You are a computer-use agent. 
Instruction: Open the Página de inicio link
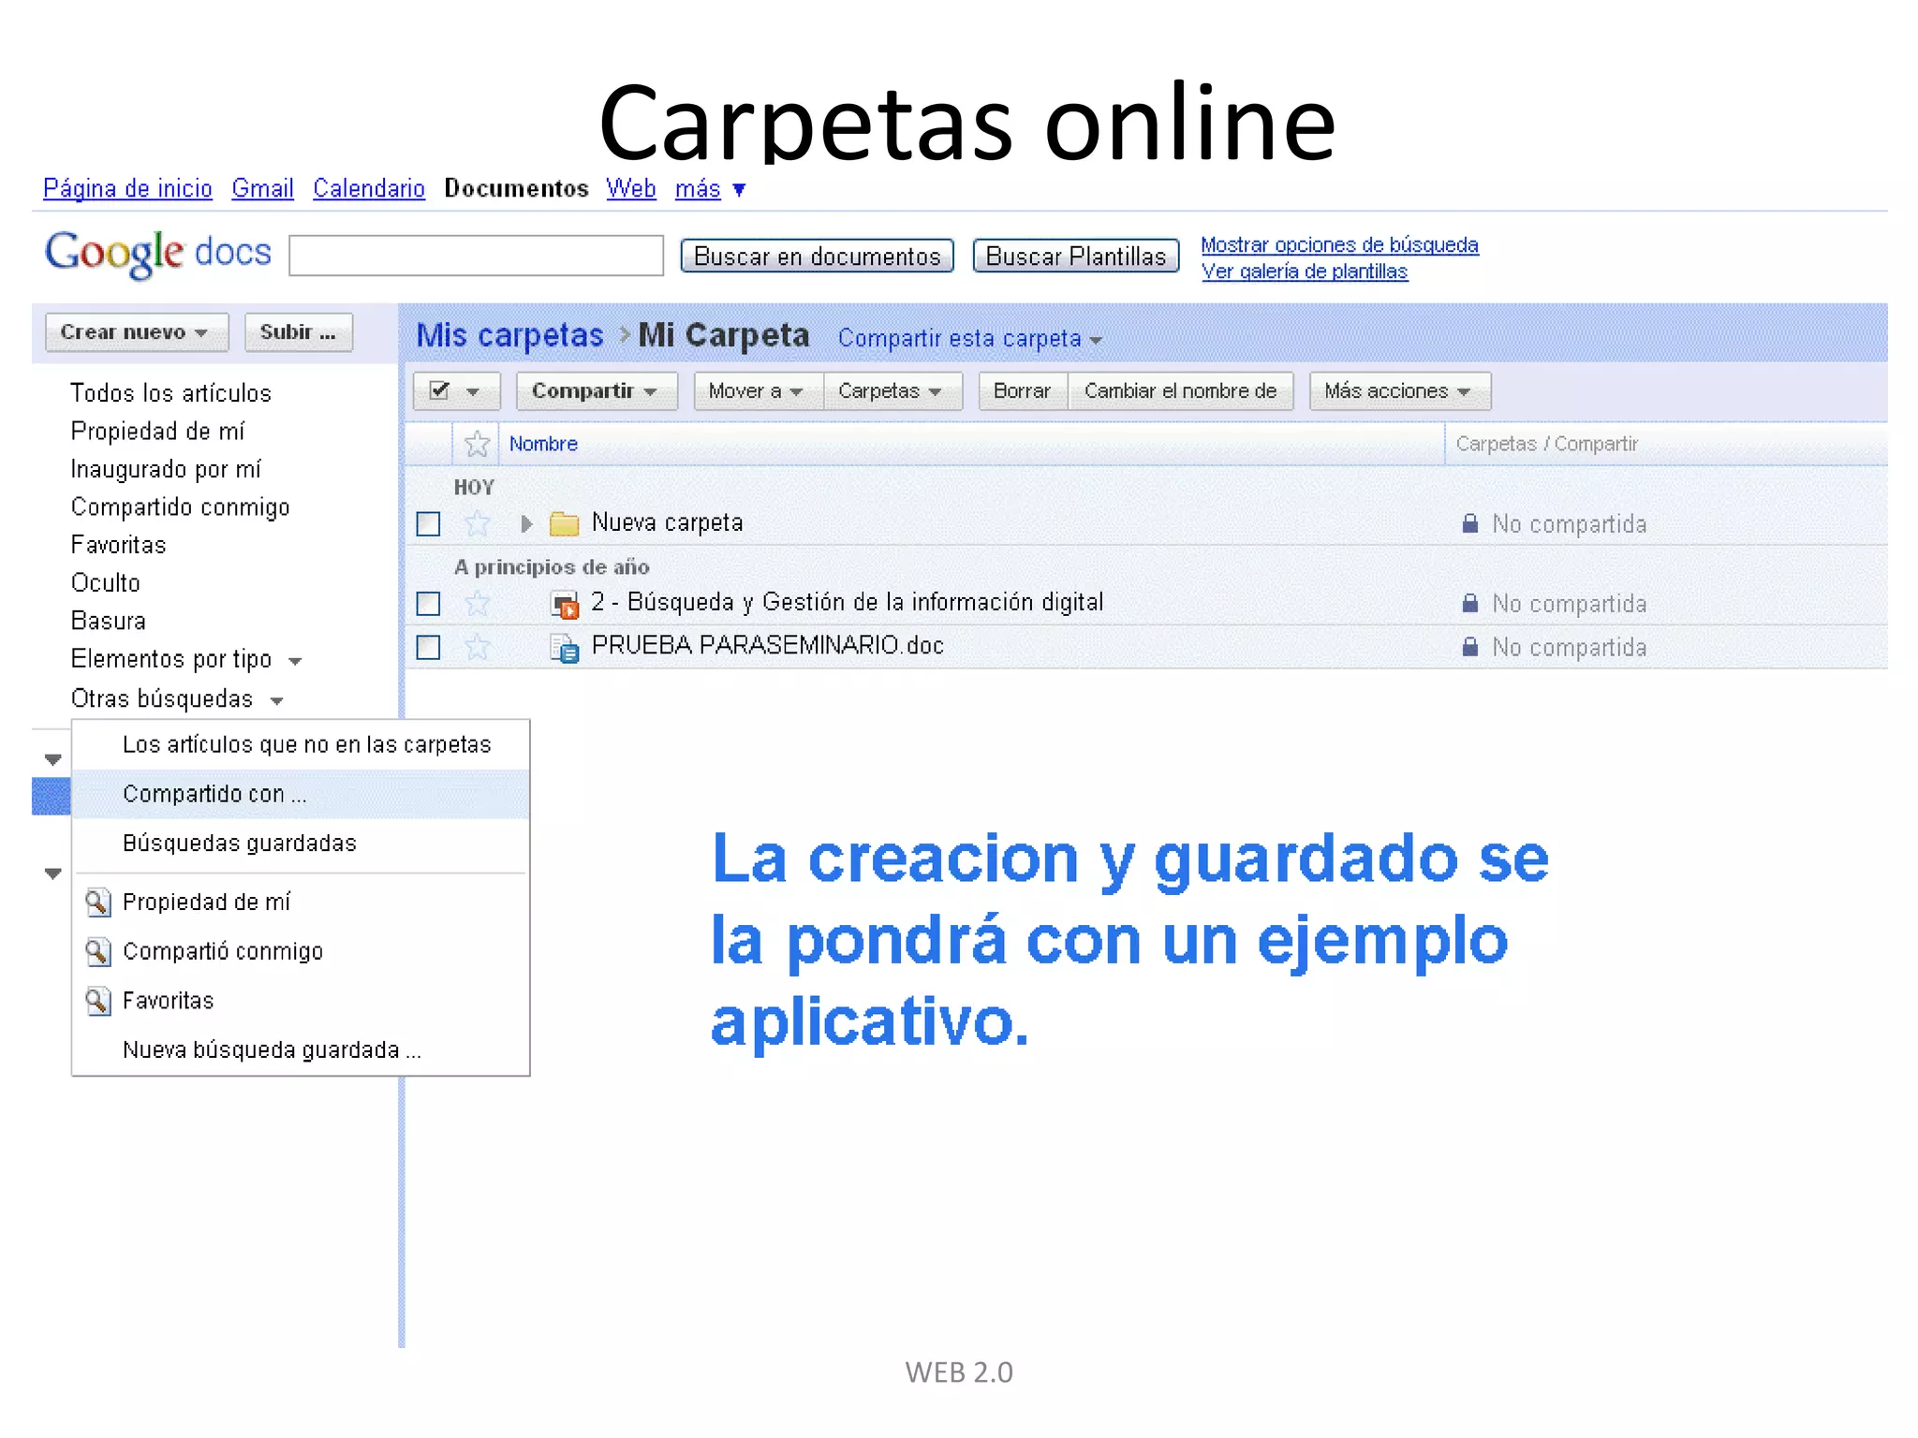127,189
